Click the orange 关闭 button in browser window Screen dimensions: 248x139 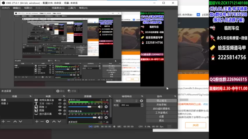click(196, 125)
